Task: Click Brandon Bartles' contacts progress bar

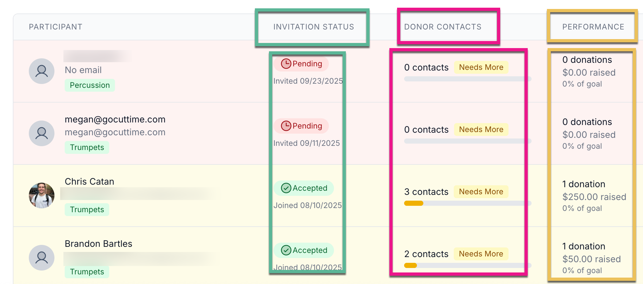Action: [x=468, y=265]
